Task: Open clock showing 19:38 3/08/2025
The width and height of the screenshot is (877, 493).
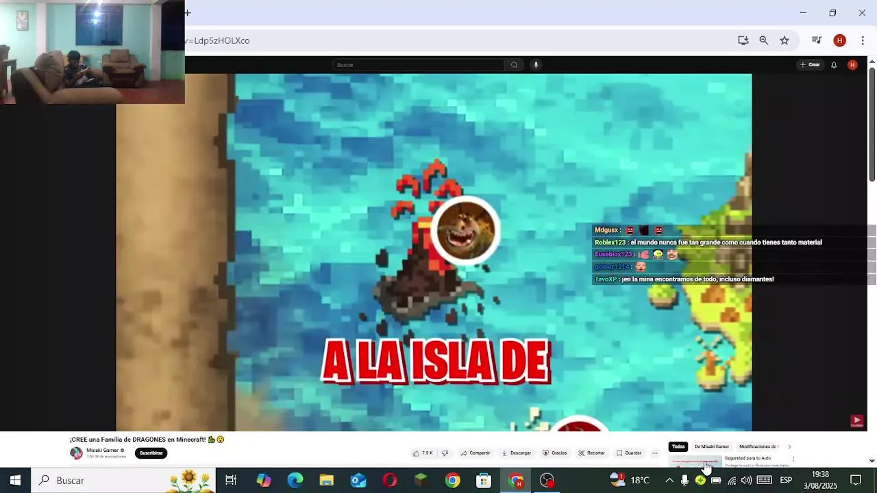Action: [820, 480]
